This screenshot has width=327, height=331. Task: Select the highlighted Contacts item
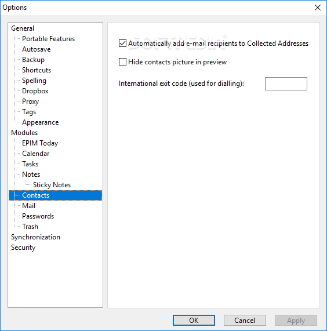pos(55,195)
